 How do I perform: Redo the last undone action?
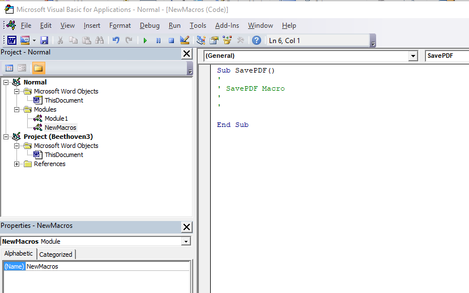click(x=129, y=40)
